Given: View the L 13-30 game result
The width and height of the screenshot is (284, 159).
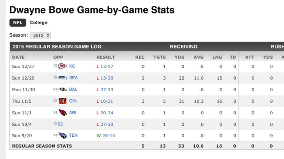Looking at the screenshot, I should (105, 78).
